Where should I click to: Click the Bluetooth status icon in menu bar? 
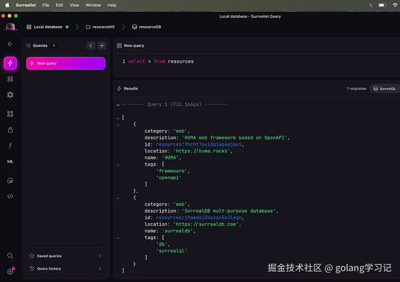371,5
